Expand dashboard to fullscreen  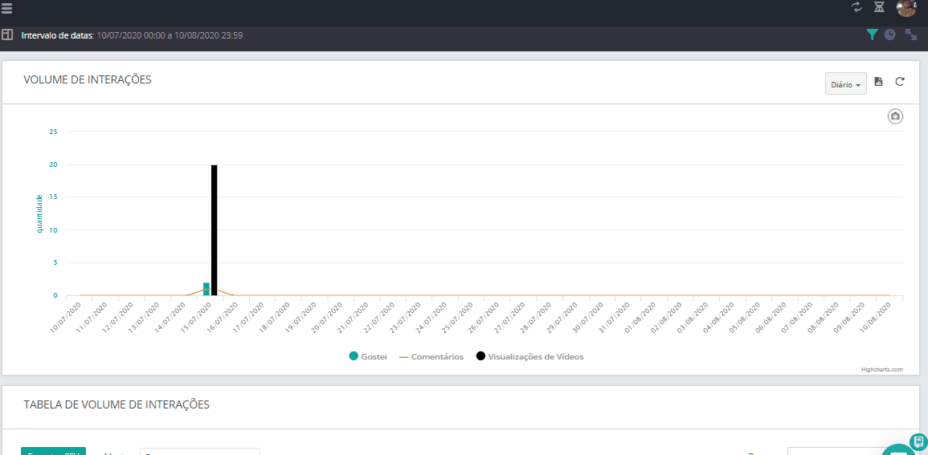911,35
